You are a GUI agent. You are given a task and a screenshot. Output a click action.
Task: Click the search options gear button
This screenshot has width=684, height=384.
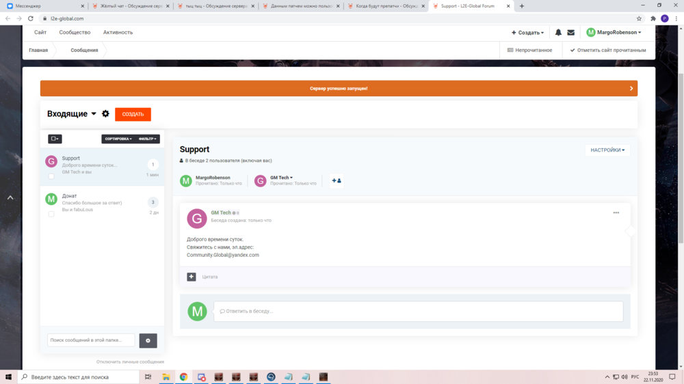click(x=148, y=340)
